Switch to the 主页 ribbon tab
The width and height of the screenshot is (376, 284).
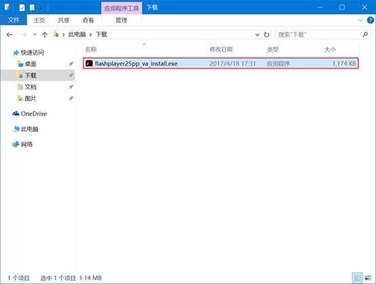pos(39,20)
